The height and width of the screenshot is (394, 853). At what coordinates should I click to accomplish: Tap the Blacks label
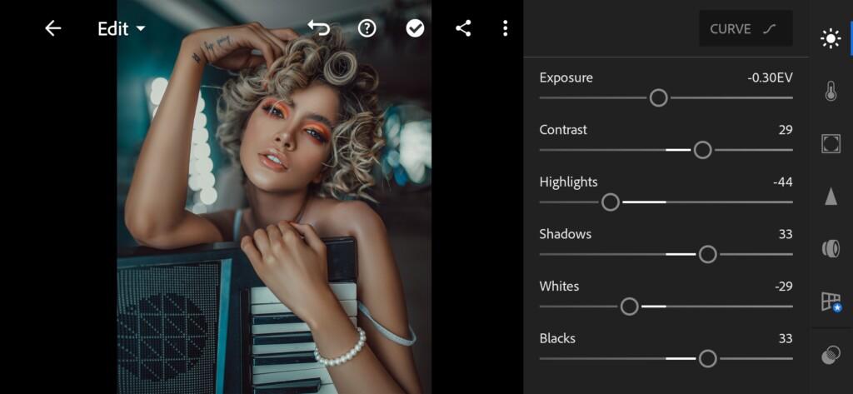(557, 339)
